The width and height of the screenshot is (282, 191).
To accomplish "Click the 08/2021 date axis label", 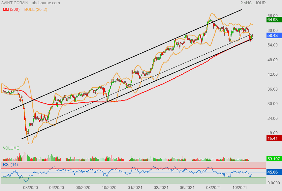I will click(213, 188).
